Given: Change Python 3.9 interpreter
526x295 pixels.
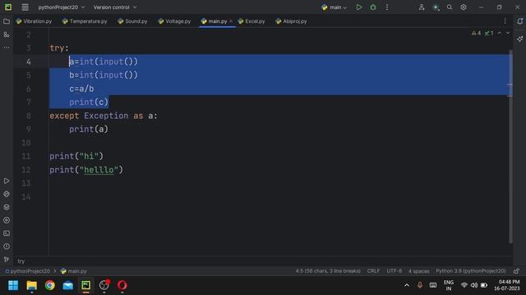Looking at the screenshot, I should [471, 271].
